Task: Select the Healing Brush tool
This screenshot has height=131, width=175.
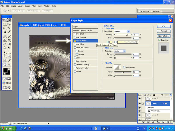Action: tap(5, 36)
